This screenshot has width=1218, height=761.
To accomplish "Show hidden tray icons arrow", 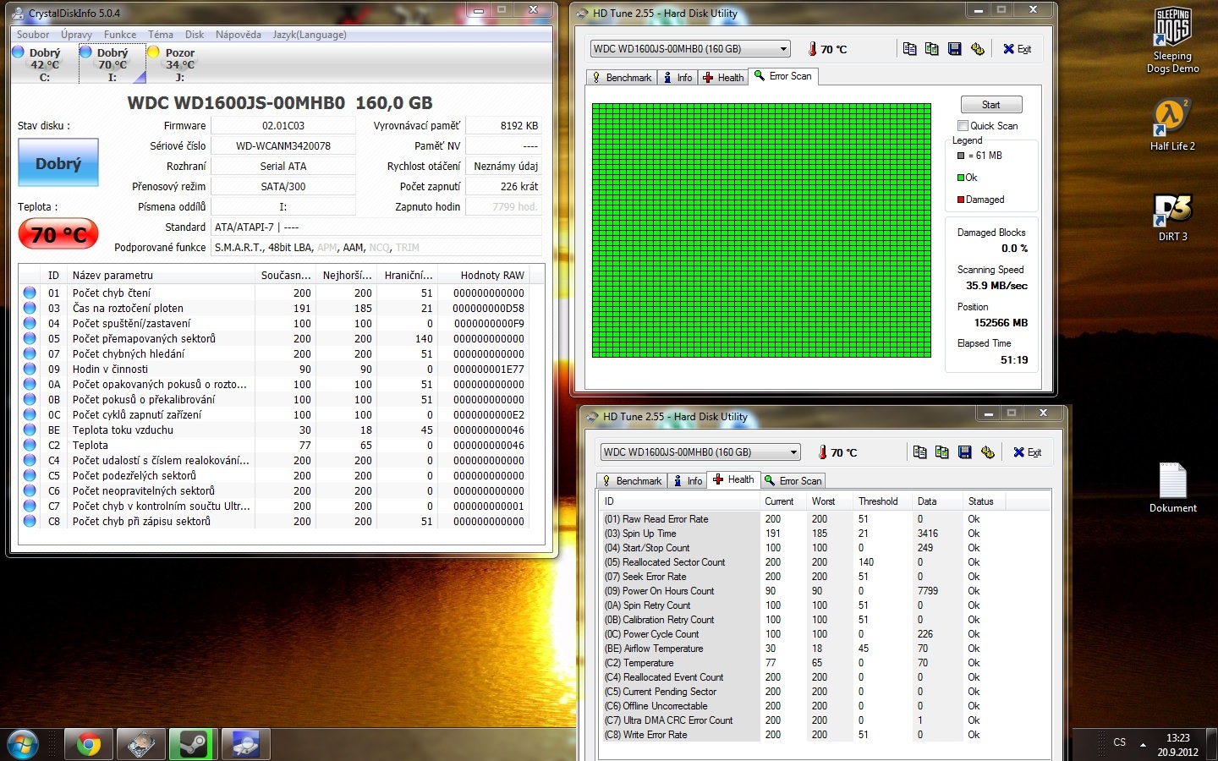I will click(1143, 745).
